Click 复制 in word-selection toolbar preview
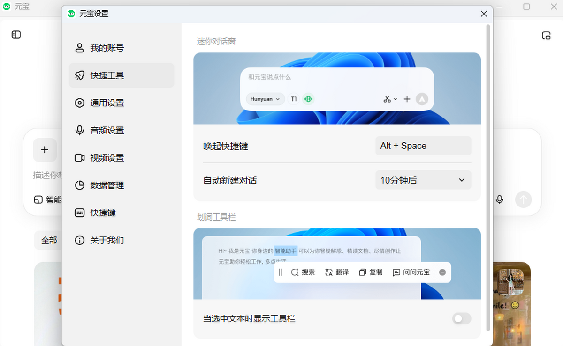The height and width of the screenshot is (346, 563). point(371,272)
